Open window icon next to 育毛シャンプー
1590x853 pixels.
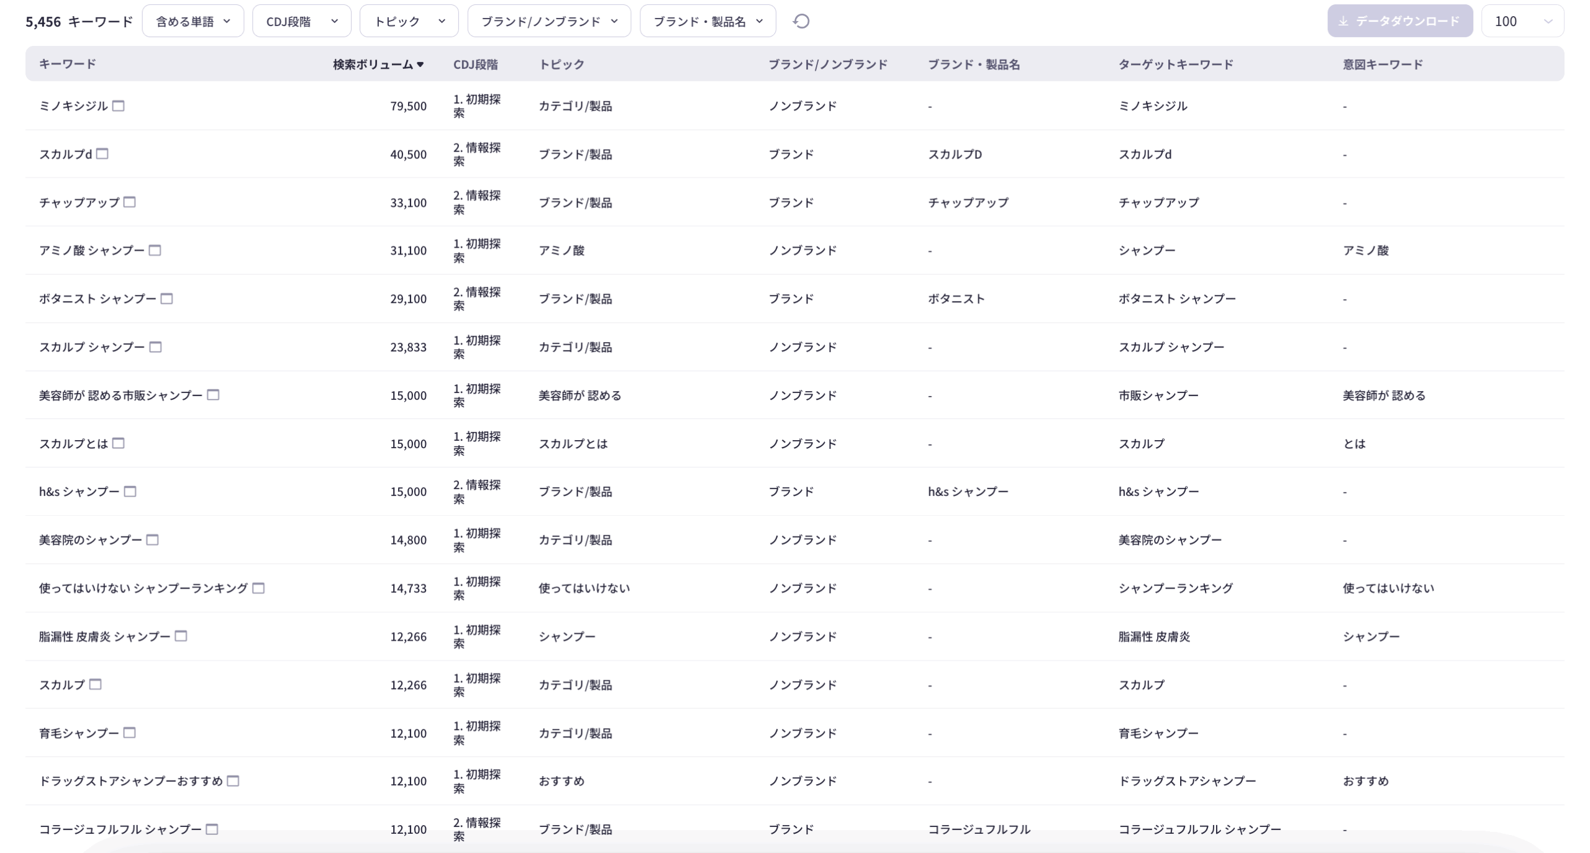[x=129, y=733]
